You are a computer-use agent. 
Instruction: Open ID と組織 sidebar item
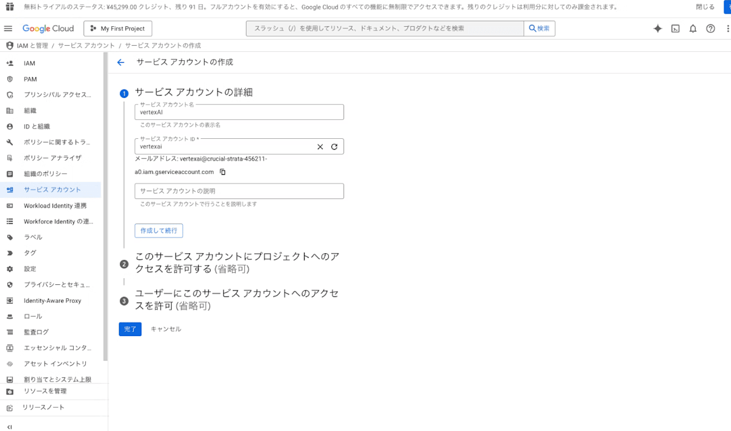click(51, 127)
